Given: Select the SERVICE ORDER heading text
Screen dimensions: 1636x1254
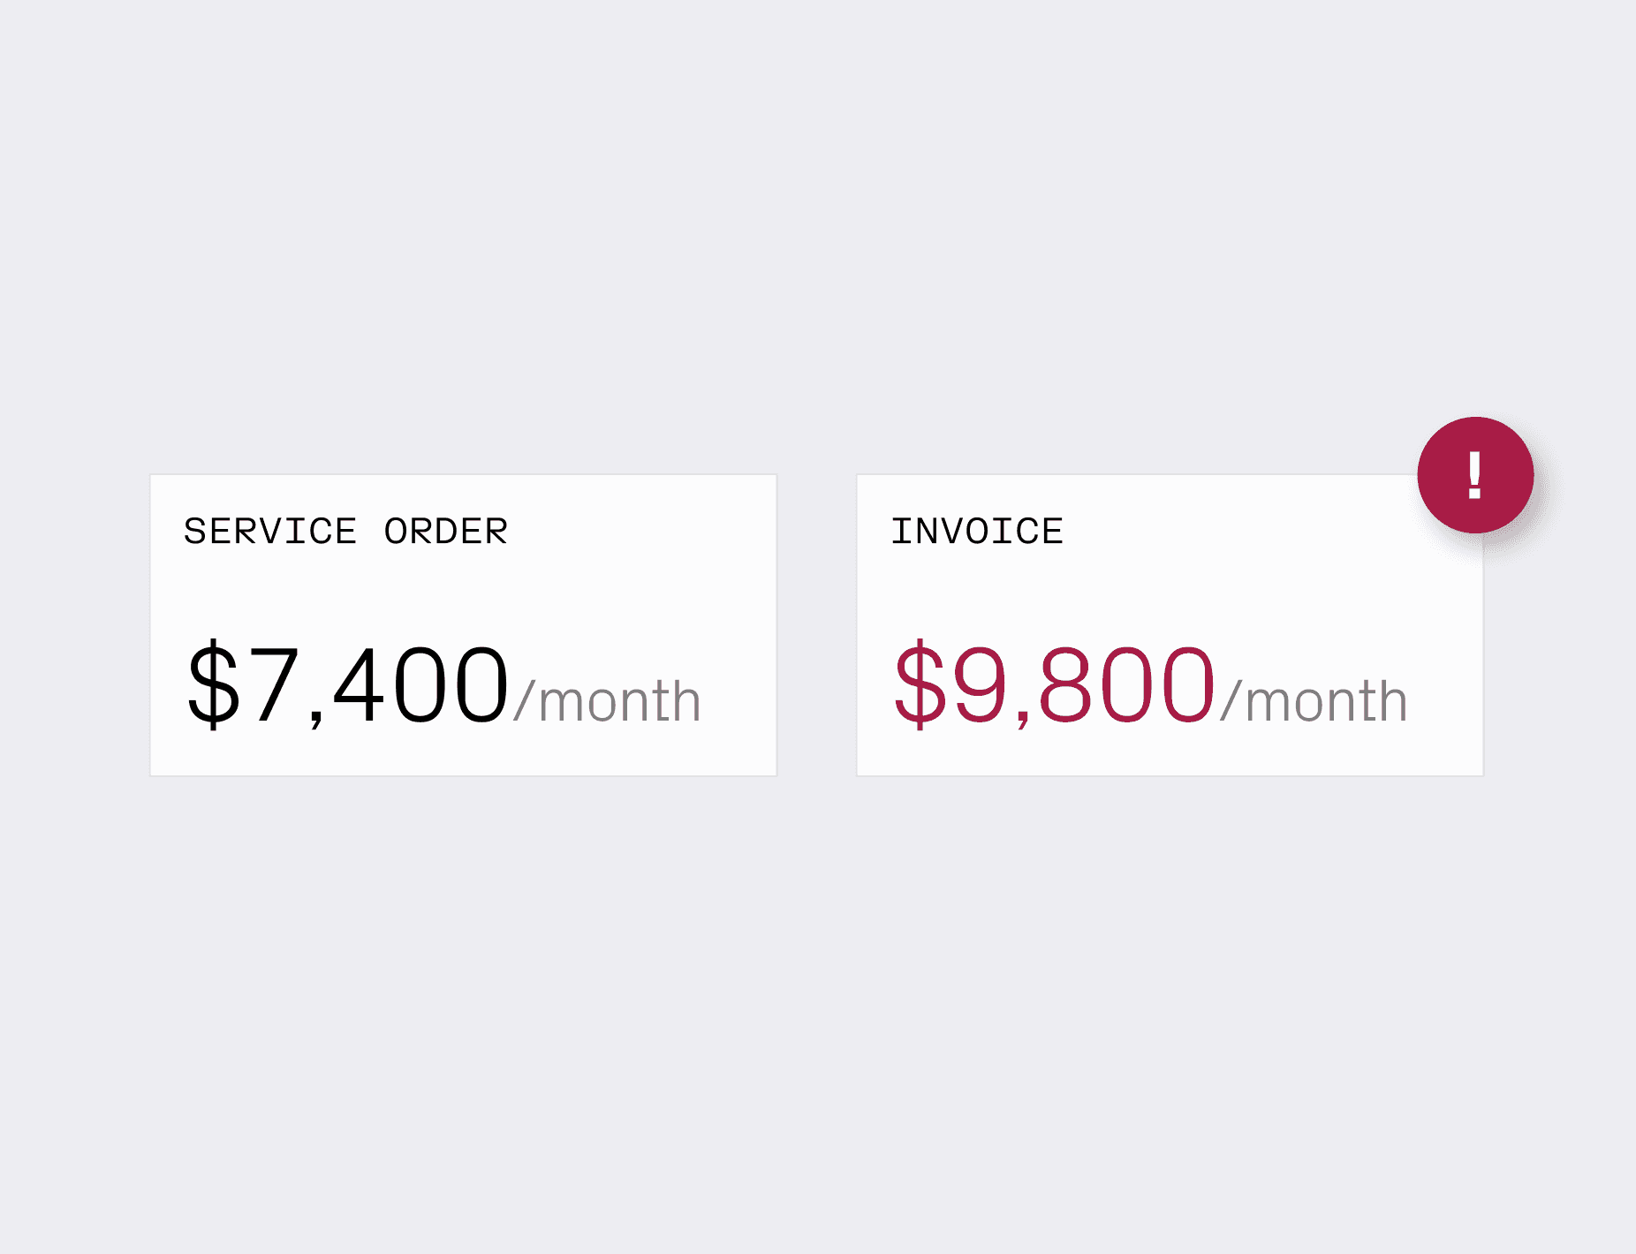Looking at the screenshot, I should 345,532.
